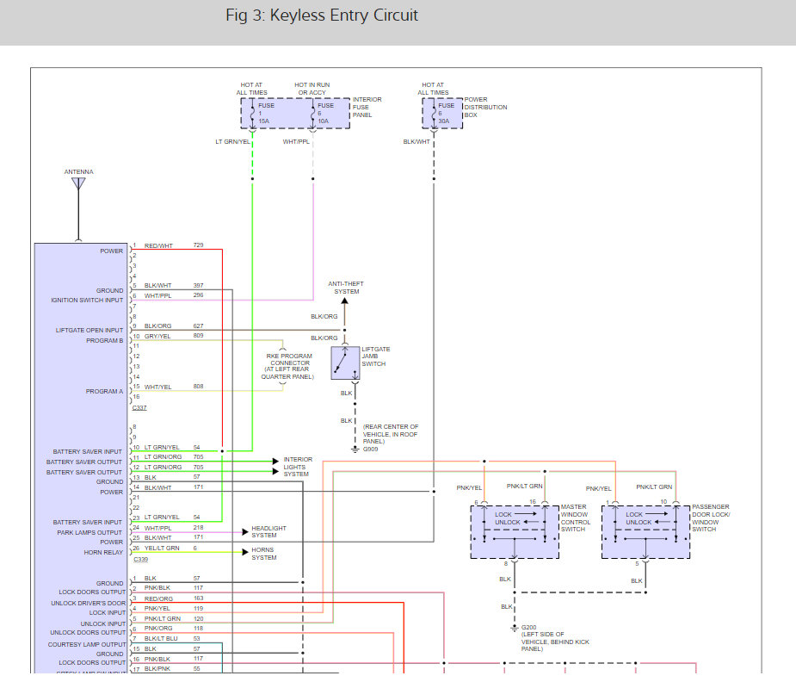Click the G200 ground symbol

(515, 629)
